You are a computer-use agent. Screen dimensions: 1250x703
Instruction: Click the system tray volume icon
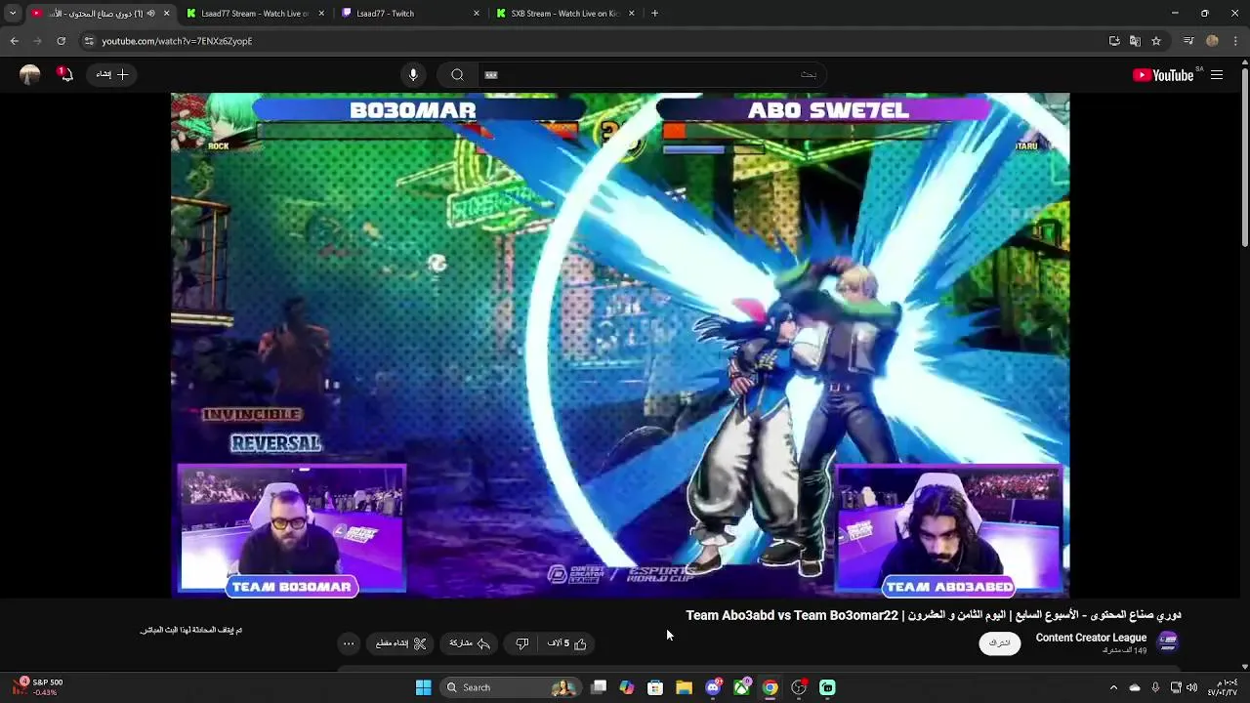[1191, 687]
